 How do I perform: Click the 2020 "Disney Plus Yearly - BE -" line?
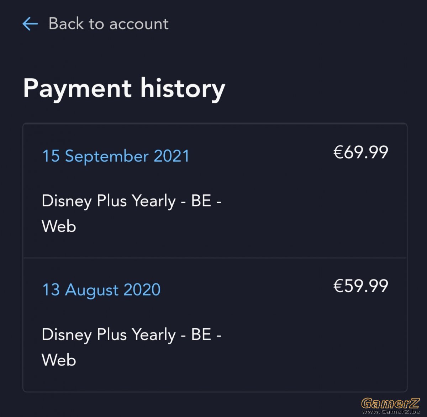click(132, 335)
